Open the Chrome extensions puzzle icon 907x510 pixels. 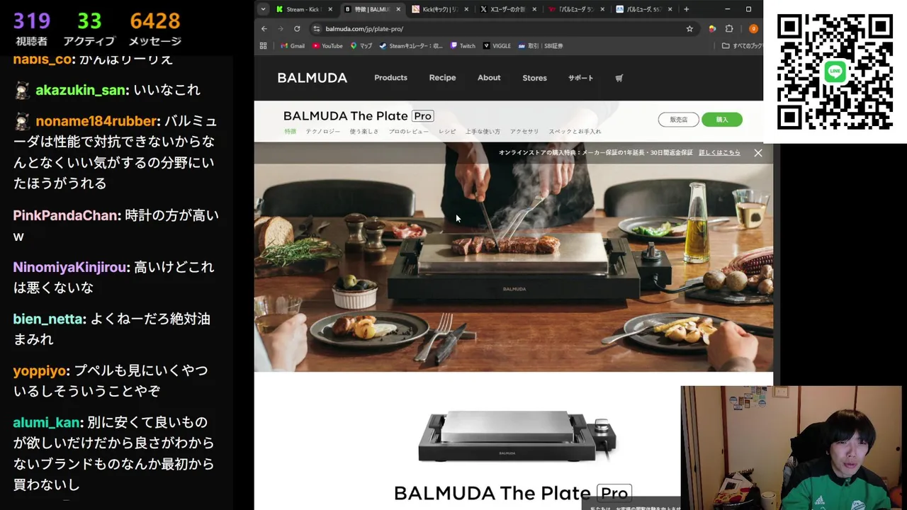[x=729, y=29]
